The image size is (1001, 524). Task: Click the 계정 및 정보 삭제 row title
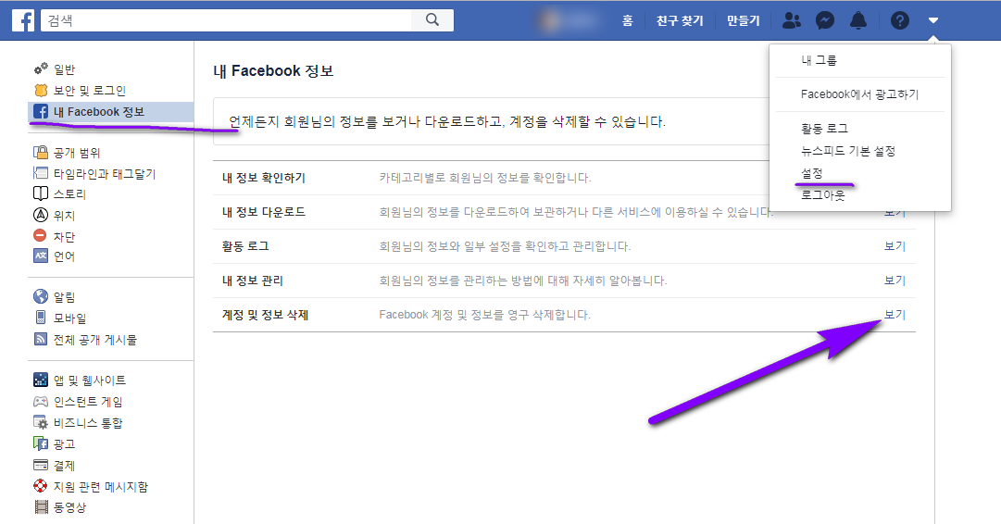[x=266, y=315]
